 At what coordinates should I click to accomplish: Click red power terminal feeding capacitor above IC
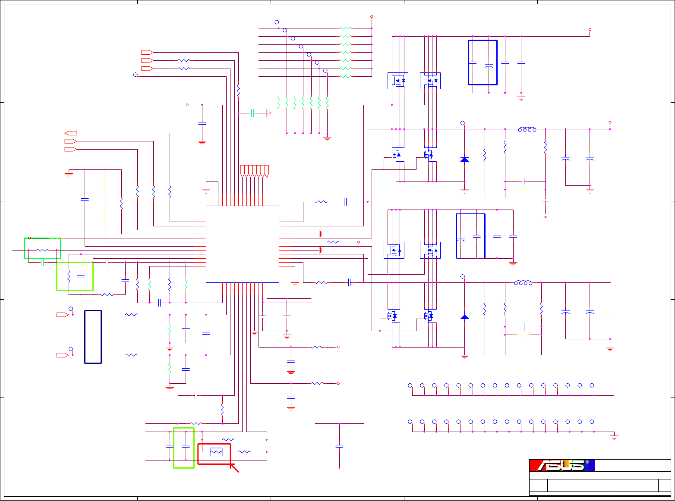point(187,105)
